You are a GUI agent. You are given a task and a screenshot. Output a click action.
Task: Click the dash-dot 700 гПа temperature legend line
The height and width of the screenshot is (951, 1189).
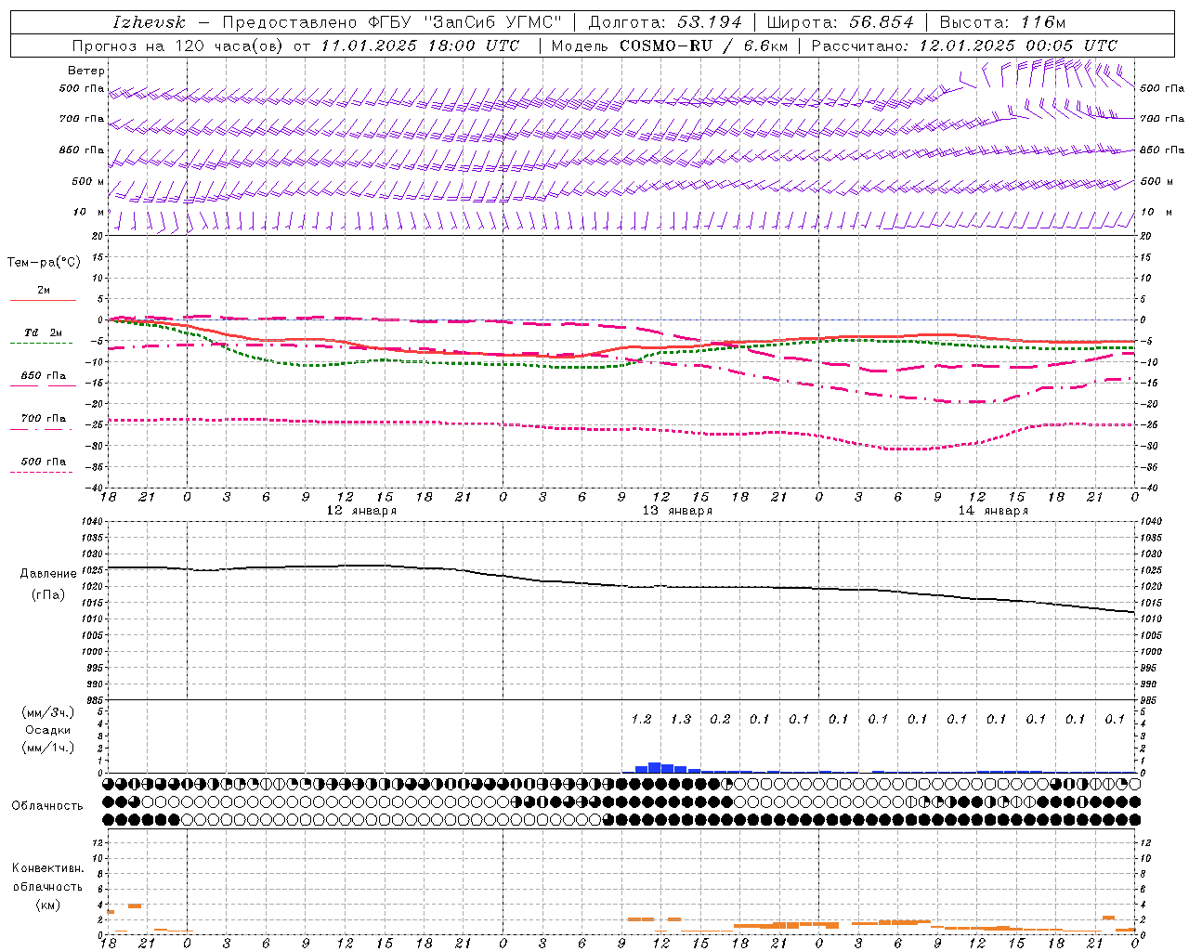click(43, 428)
